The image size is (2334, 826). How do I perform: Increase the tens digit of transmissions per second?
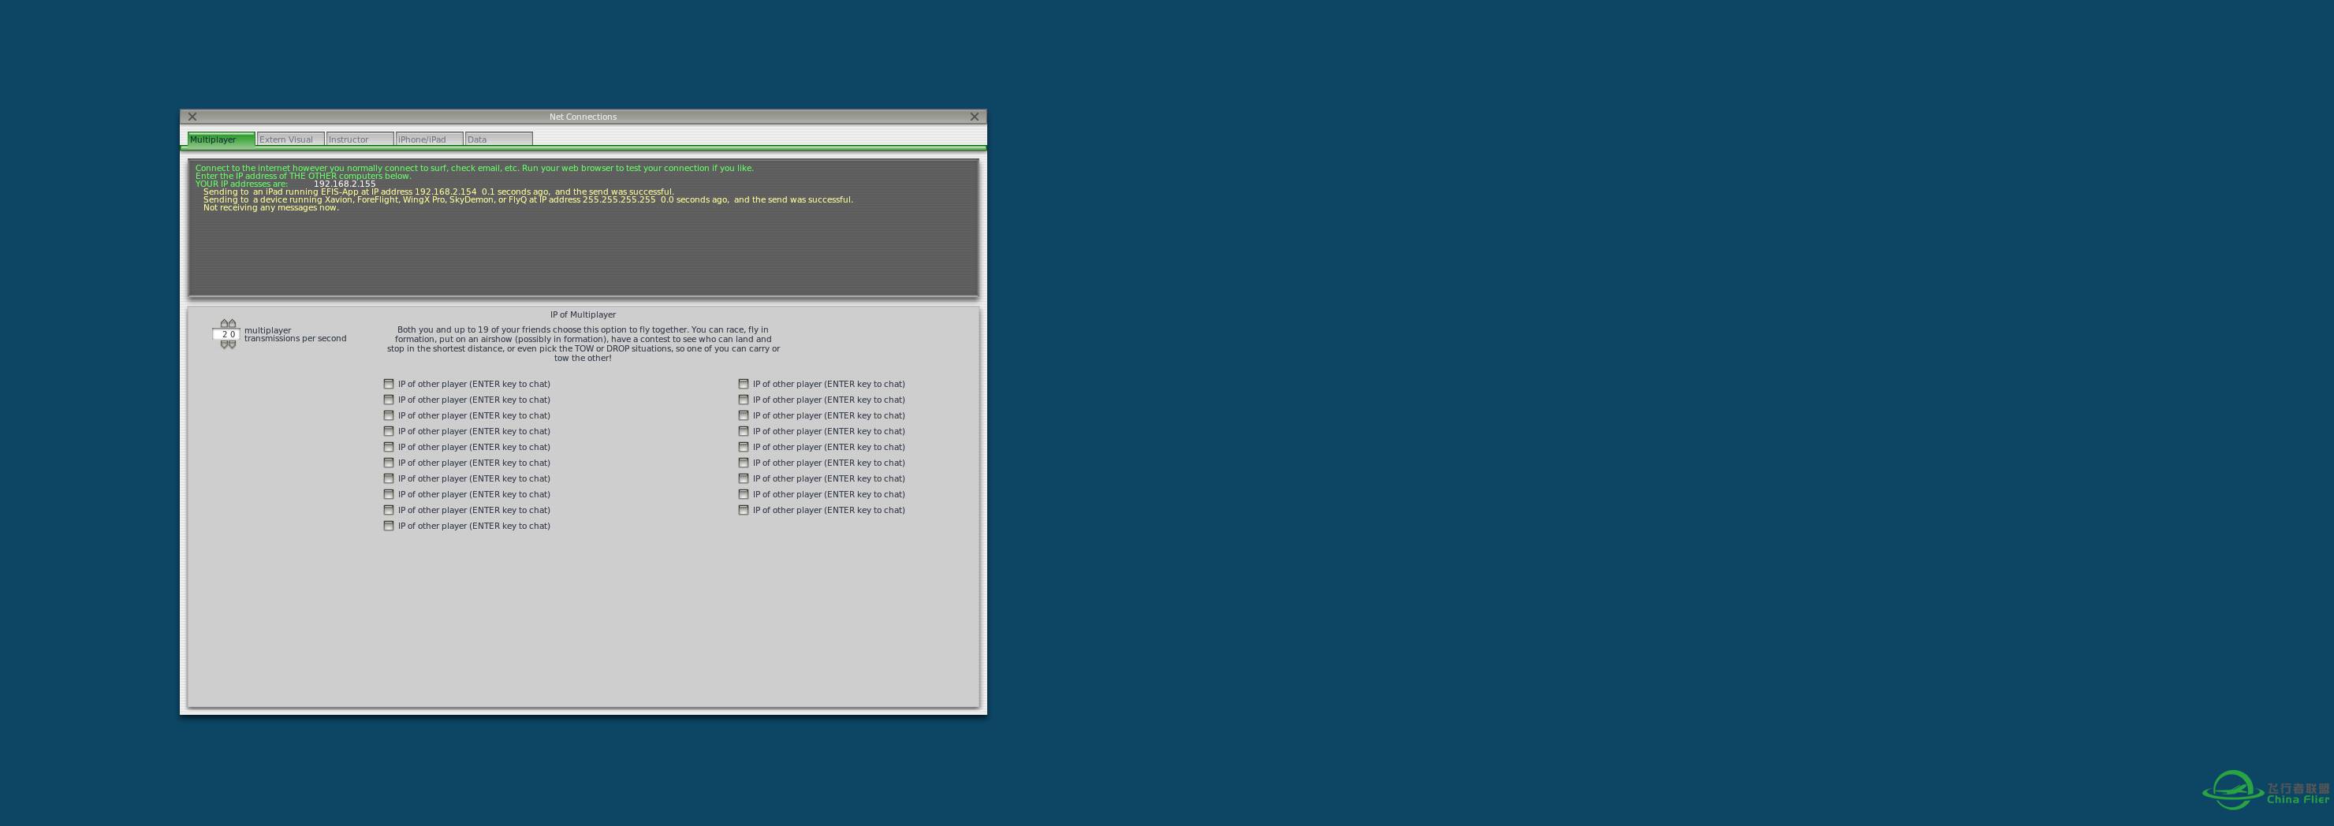(x=224, y=323)
